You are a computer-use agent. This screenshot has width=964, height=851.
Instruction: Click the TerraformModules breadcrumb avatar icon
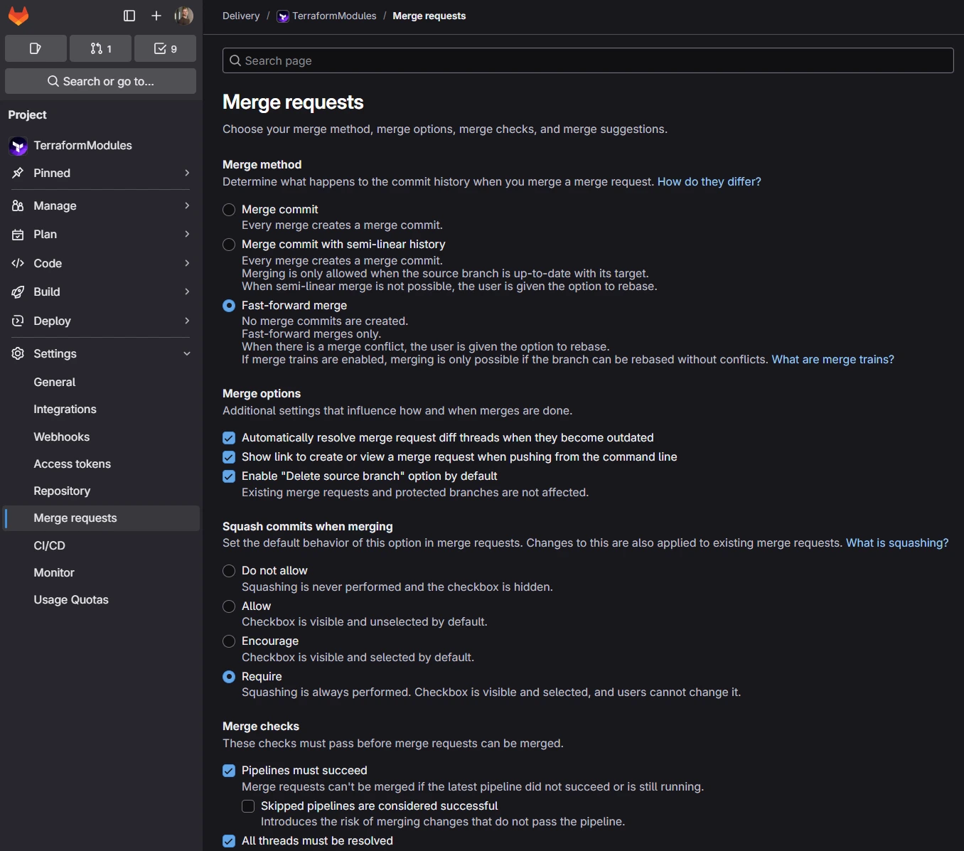click(x=283, y=16)
